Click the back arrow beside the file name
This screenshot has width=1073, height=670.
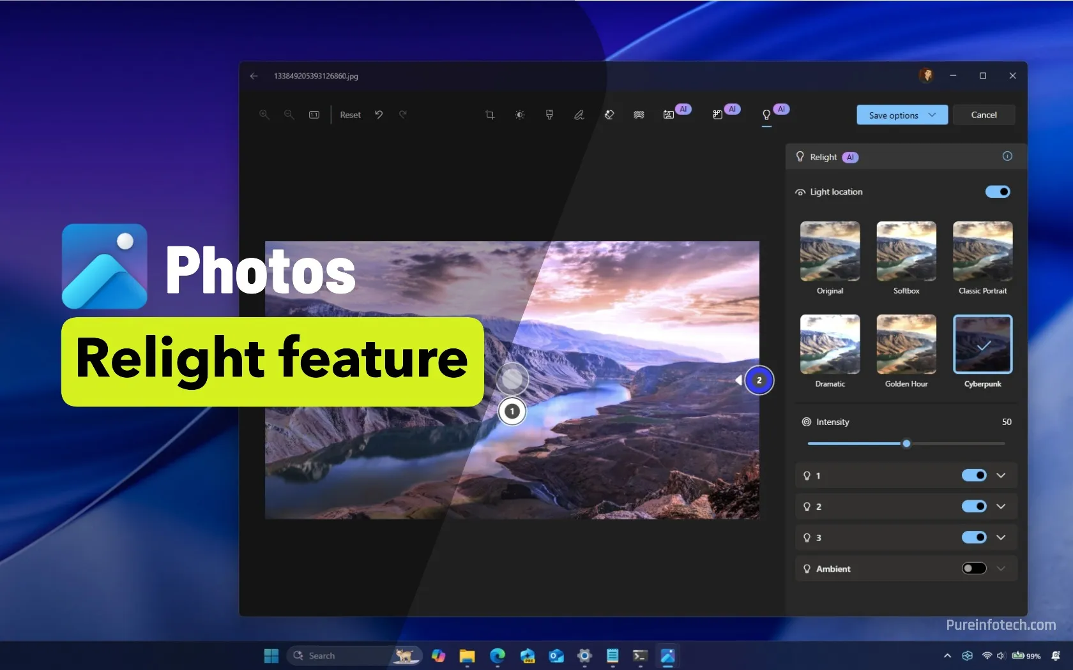254,76
